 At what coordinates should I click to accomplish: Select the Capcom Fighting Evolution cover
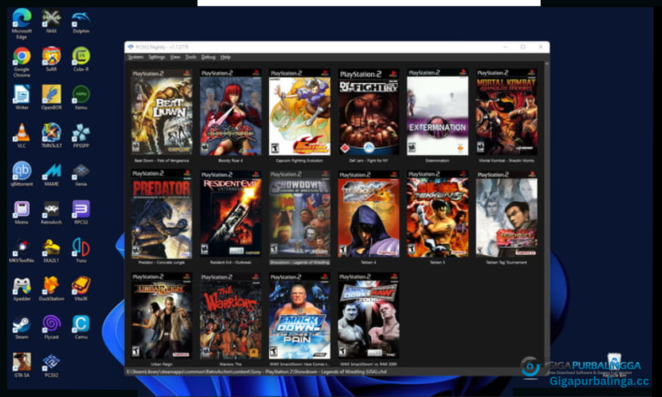[300, 112]
